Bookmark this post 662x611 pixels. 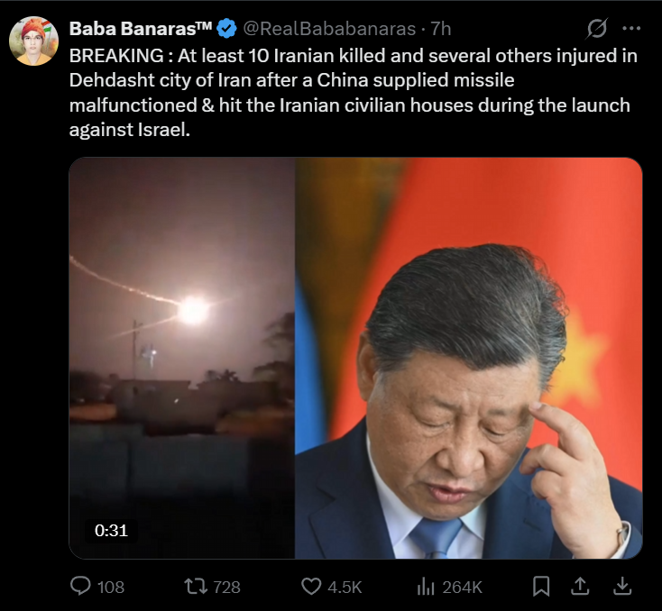541,586
